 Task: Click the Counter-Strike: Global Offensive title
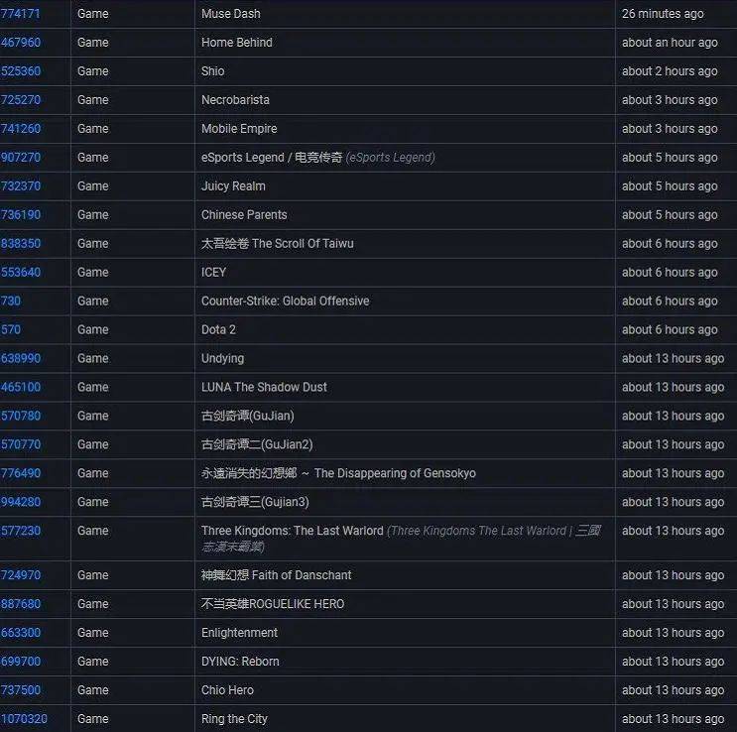(x=285, y=302)
